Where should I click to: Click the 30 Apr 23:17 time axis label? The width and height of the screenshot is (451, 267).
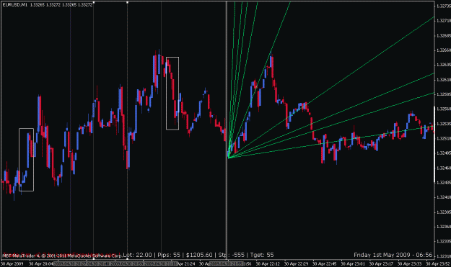click(381, 263)
